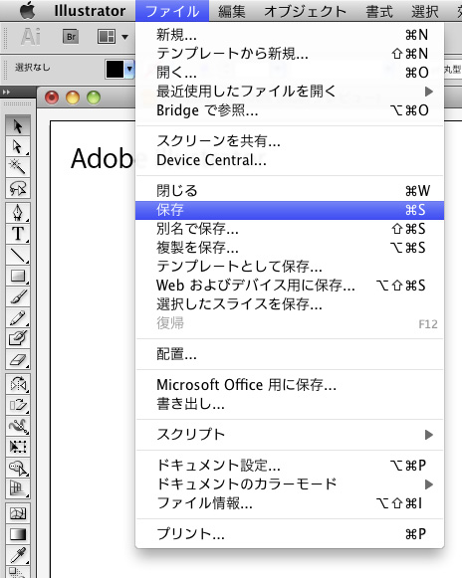Choose 閉じる menu item
Viewport: 462px width, 578px height.
pyautogui.click(x=290, y=191)
